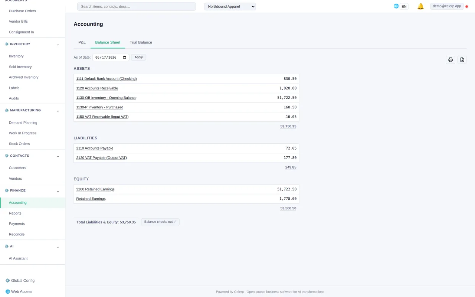Click the Finance section gear icon
The width and height of the screenshot is (475, 297).
[x=7, y=190]
